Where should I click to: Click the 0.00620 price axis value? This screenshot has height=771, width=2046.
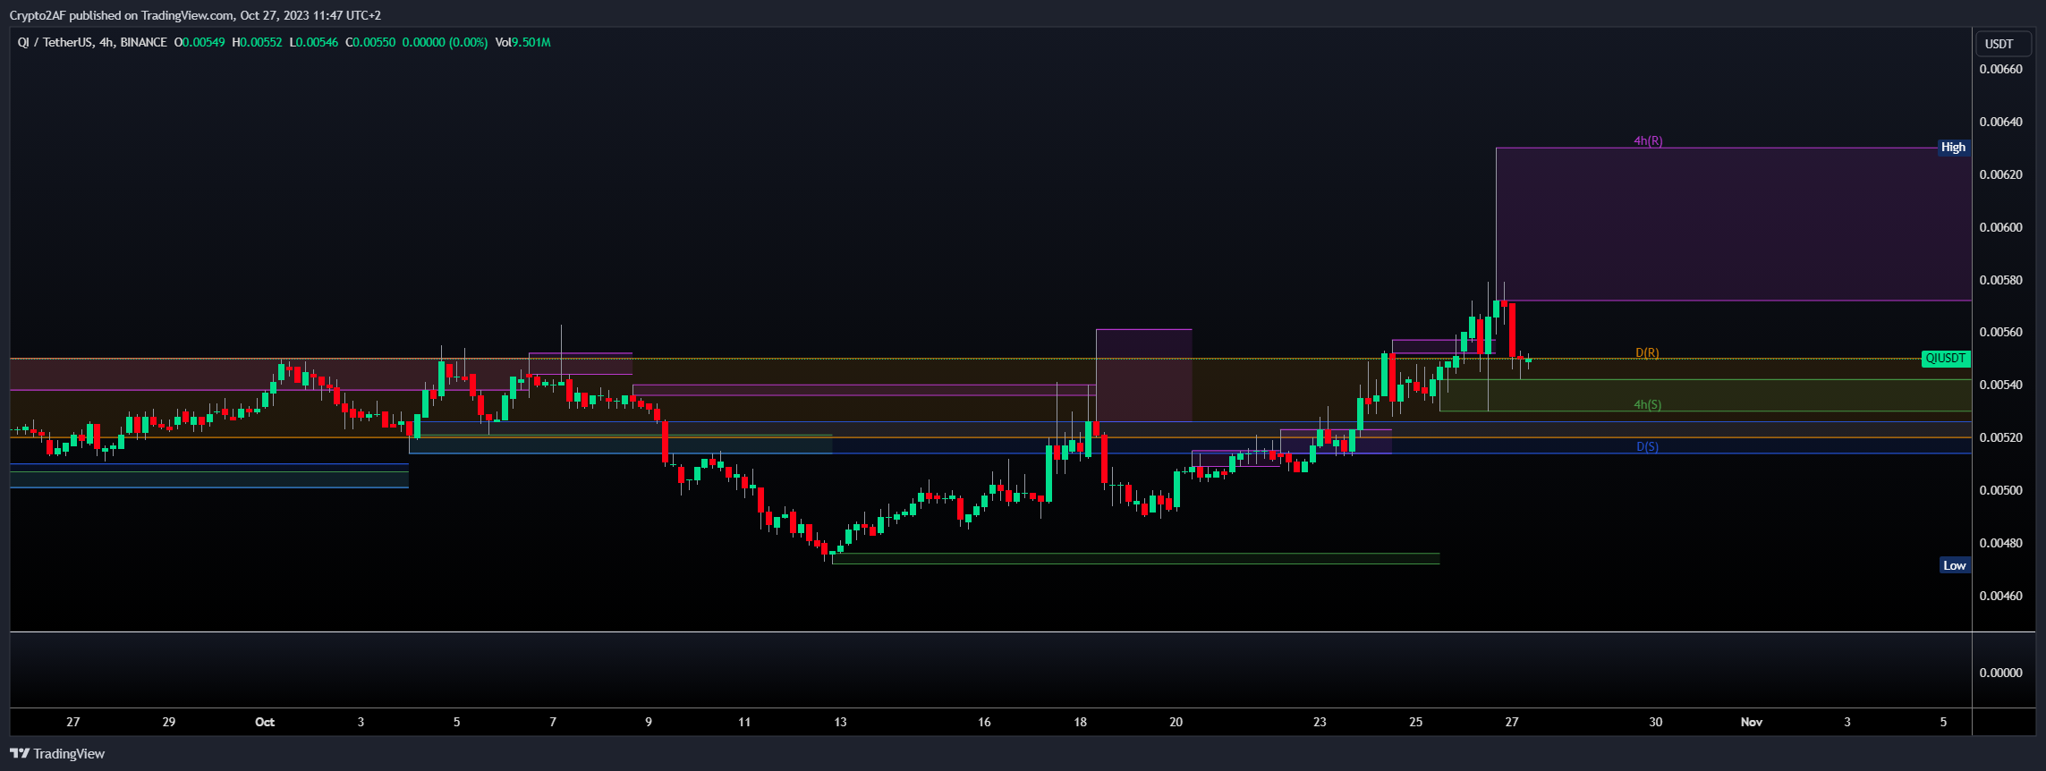2000,174
